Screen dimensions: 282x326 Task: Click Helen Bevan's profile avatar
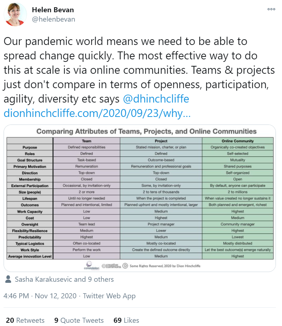[15, 14]
